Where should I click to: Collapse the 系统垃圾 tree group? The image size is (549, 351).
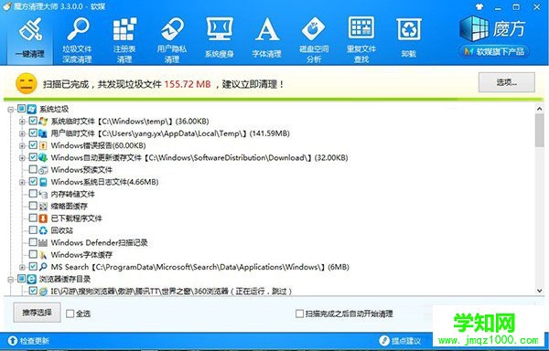[x=11, y=110]
